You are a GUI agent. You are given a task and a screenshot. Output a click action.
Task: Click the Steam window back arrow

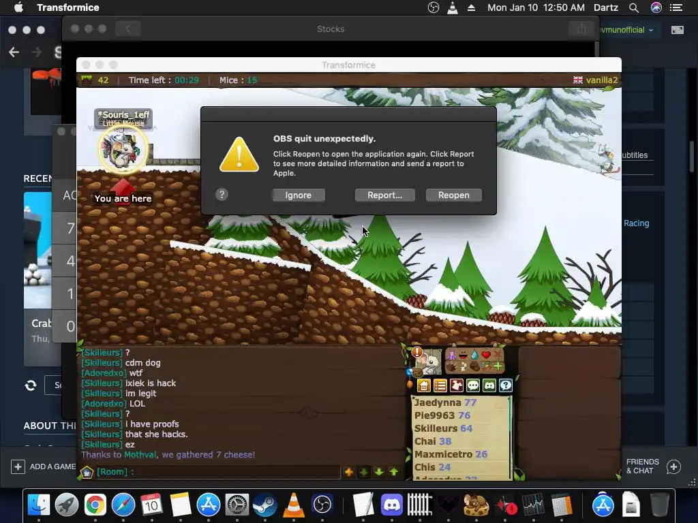pyautogui.click(x=14, y=52)
